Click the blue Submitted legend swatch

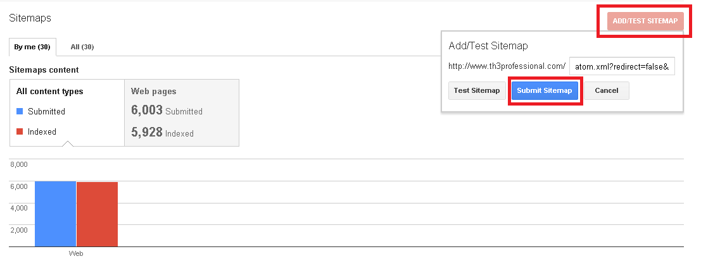tap(20, 111)
